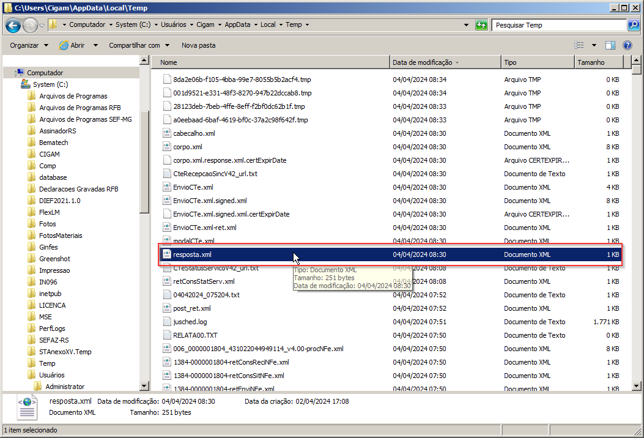Screen dimensions: 644x438
Task: Select file 1384-0000001804-retConsSitNFe.xml
Action: pyautogui.click(x=229, y=376)
